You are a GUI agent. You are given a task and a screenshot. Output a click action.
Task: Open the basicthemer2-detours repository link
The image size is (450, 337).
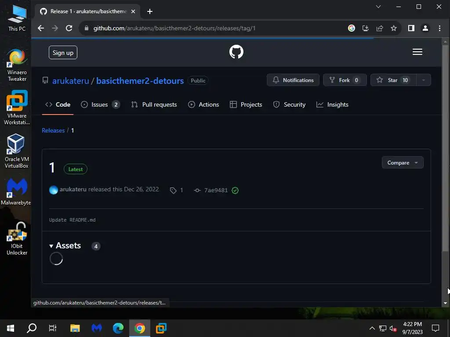(140, 81)
